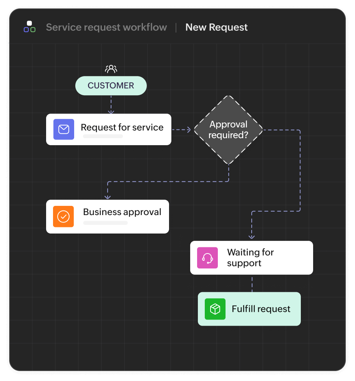Switch to the New Request tab
The image size is (355, 381).
(x=216, y=27)
